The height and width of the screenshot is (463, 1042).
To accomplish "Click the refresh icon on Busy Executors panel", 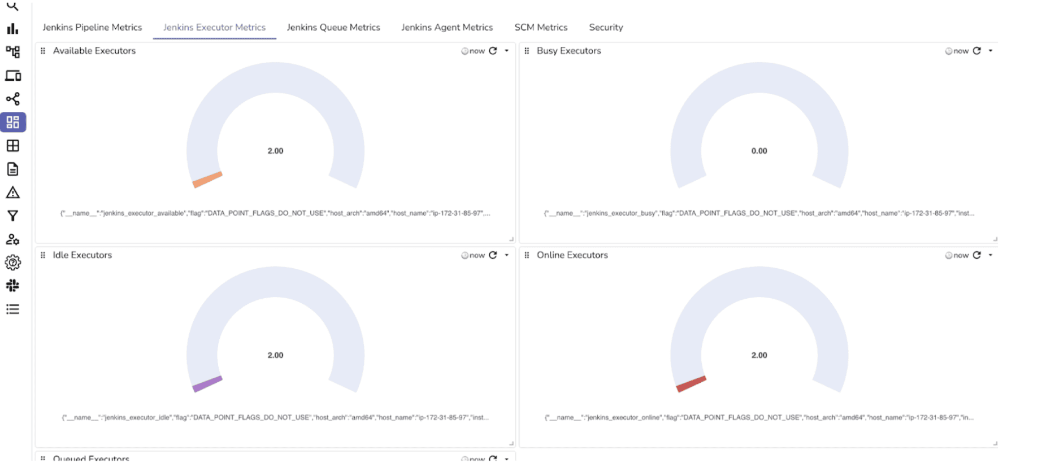I will pyautogui.click(x=977, y=50).
